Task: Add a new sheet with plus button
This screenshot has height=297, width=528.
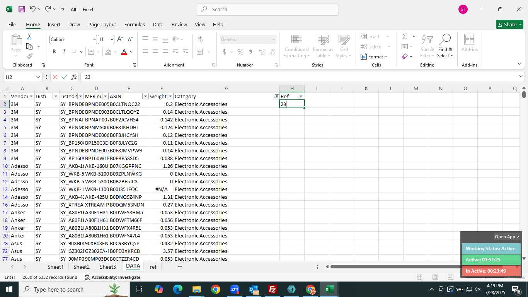Action: 180,267
